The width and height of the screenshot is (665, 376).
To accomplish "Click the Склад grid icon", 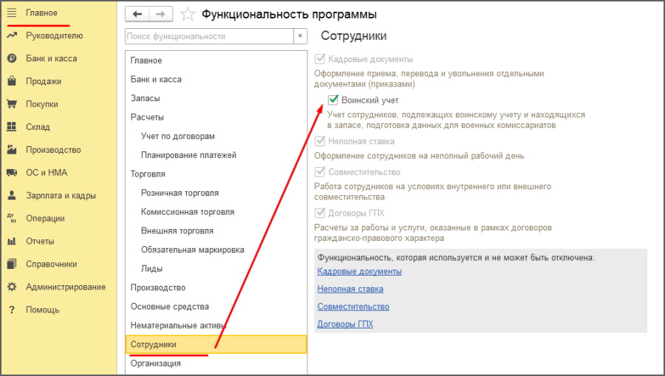I will (12, 127).
